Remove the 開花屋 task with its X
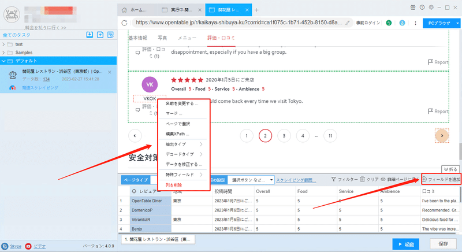462x252 pixels. tap(110, 72)
